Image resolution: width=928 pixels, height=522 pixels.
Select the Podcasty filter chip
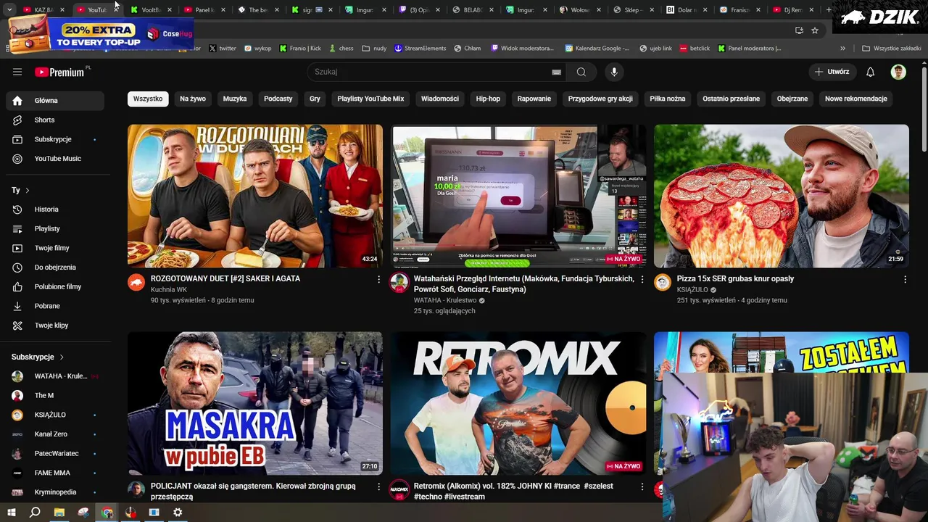coord(278,99)
